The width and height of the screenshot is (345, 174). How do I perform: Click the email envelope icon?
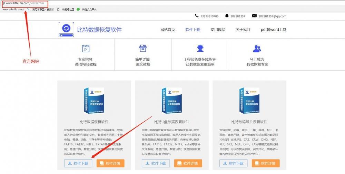[254, 16]
